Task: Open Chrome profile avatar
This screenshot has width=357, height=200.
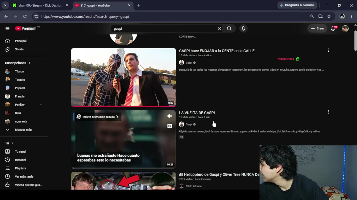Action: [x=342, y=16]
